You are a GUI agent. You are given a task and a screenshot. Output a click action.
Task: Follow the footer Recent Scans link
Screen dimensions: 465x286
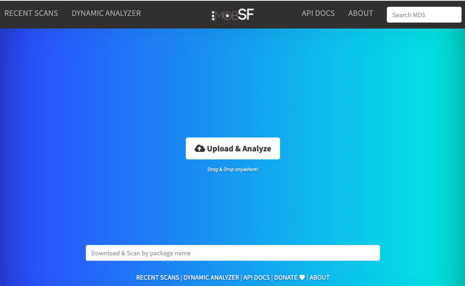158,277
